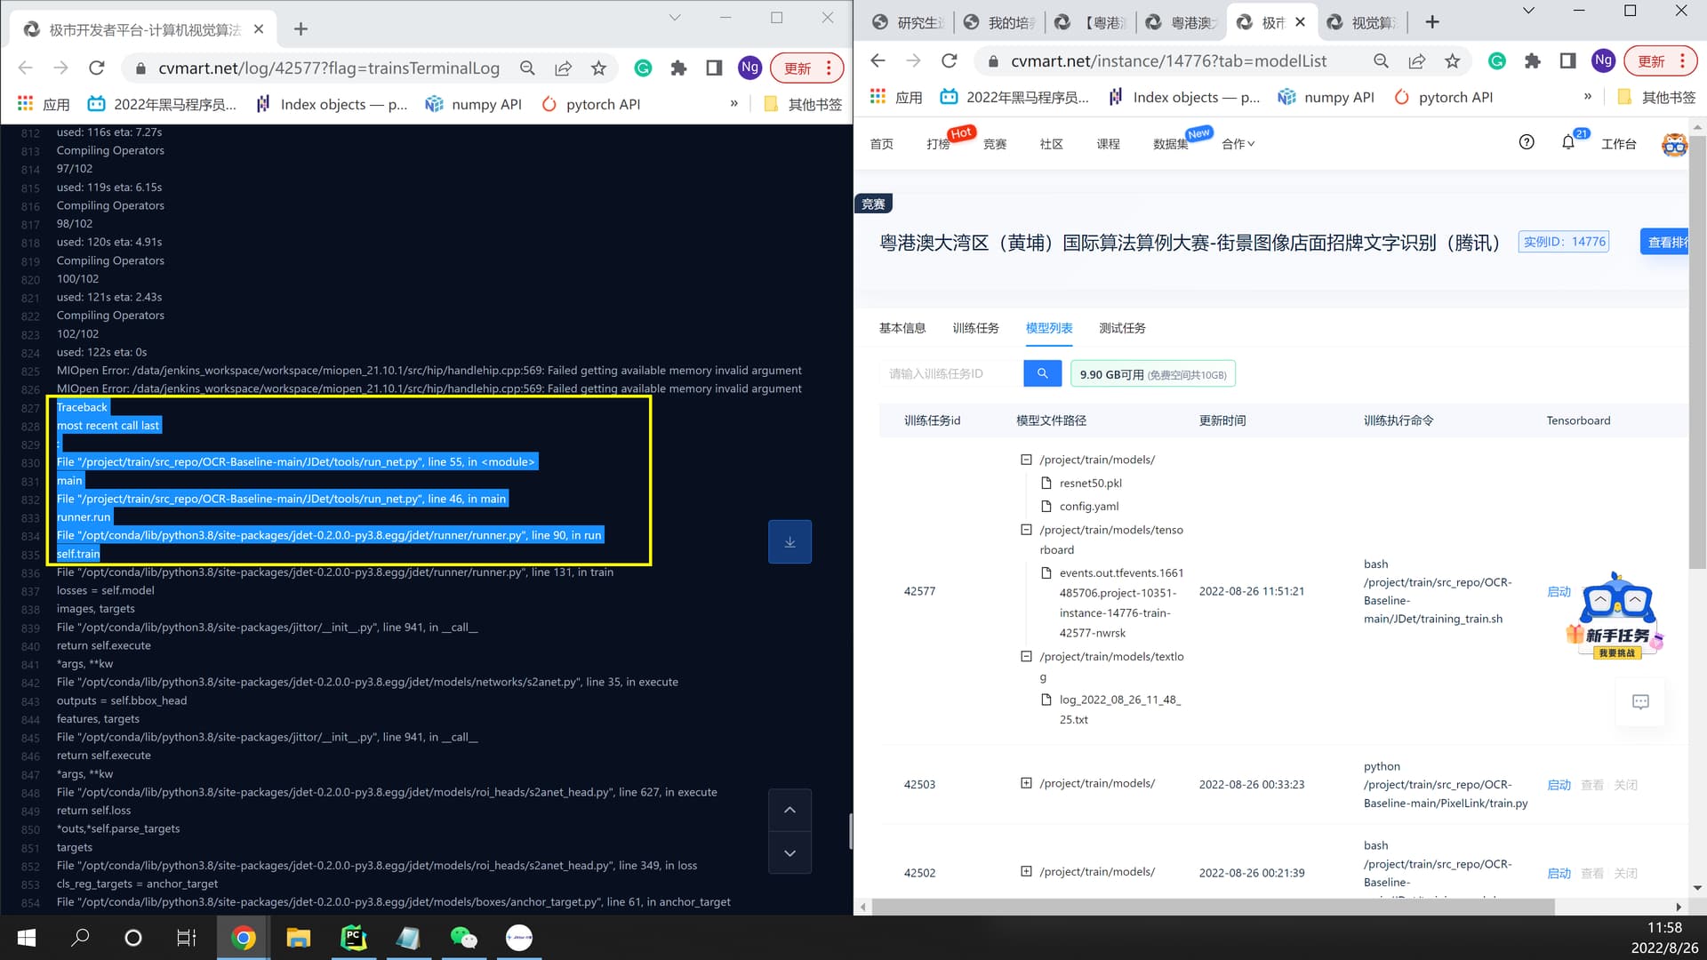Click the horizontal scrollbar at page bottom
The height and width of the screenshot is (960, 1707).
[x=1213, y=907]
